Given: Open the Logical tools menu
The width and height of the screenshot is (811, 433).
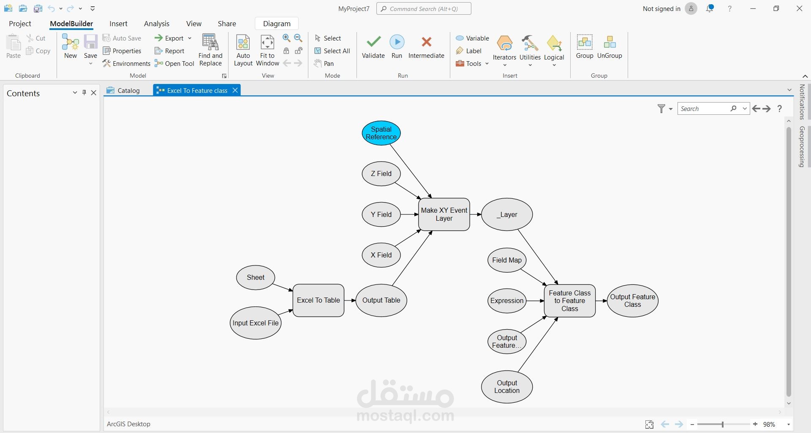Looking at the screenshot, I should [x=554, y=51].
